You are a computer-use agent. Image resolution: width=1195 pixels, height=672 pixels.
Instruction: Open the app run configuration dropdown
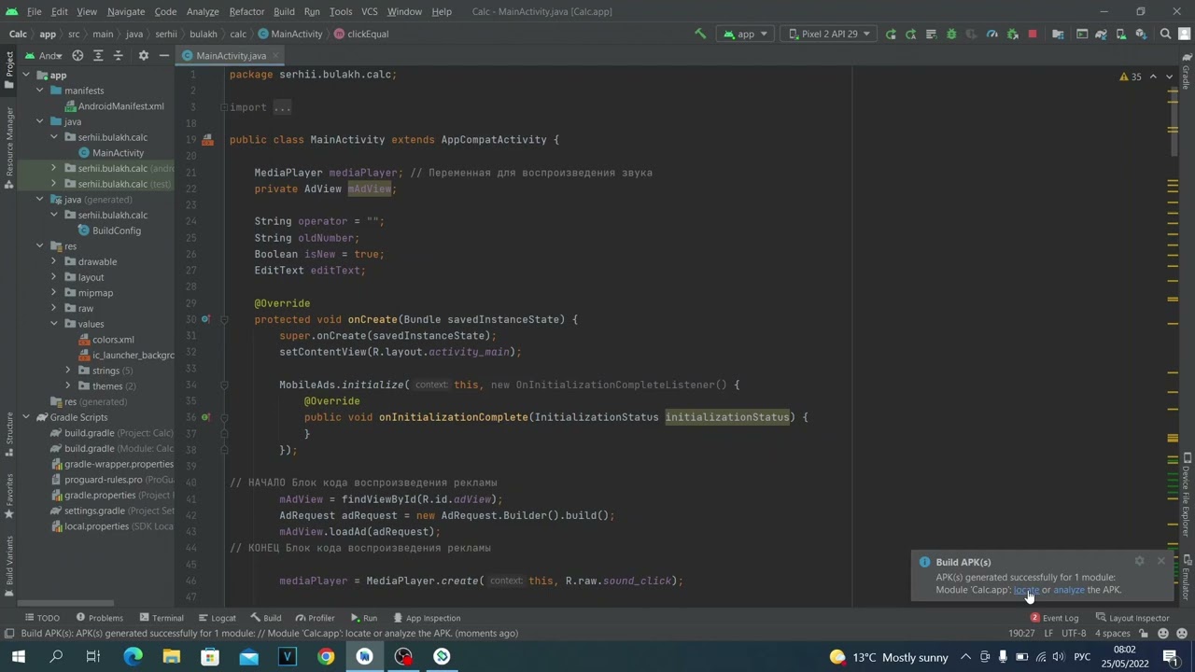(745, 34)
